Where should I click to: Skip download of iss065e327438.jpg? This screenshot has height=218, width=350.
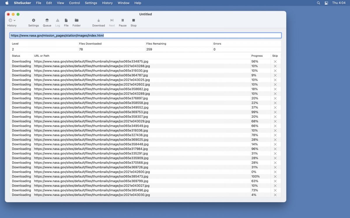[275, 135]
